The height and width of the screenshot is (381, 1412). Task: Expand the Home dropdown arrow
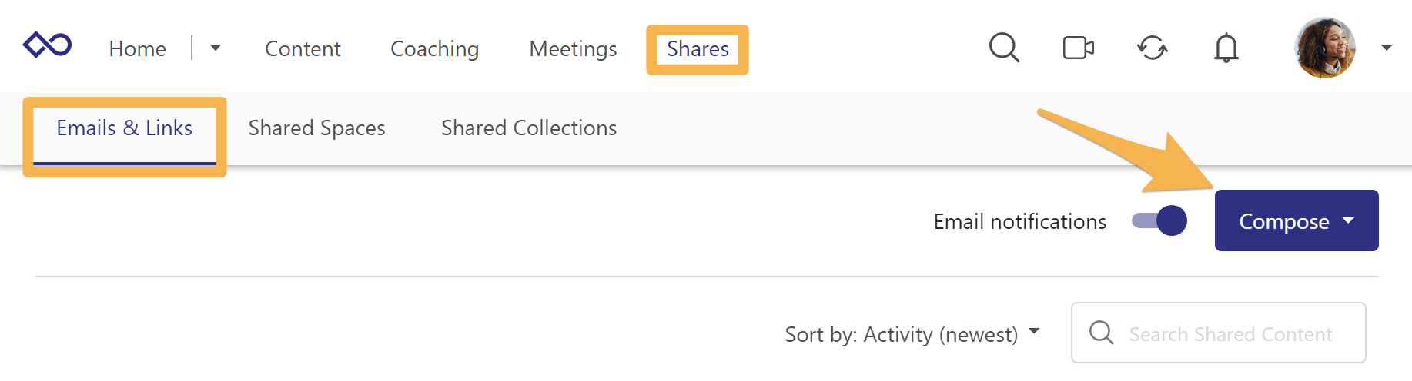pyautogui.click(x=216, y=48)
